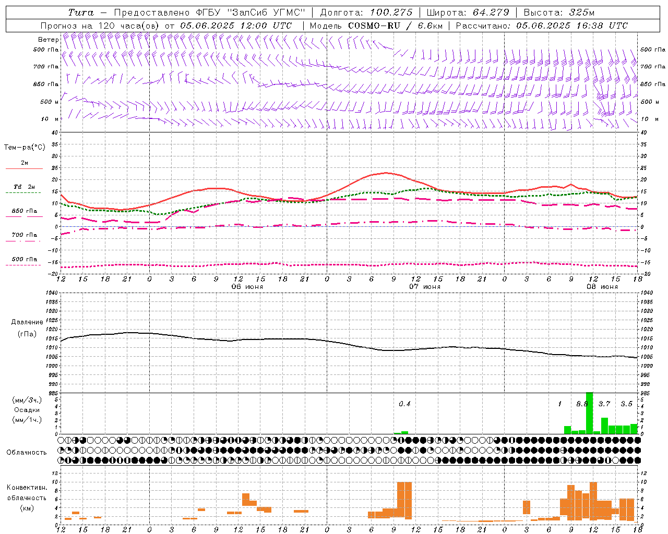The image size is (668, 534).
Task: Click the "Ветер" wind panel label
Action: (48, 40)
